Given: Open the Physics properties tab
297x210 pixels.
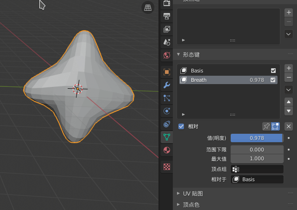Looking at the screenshot, I should pos(167,111).
